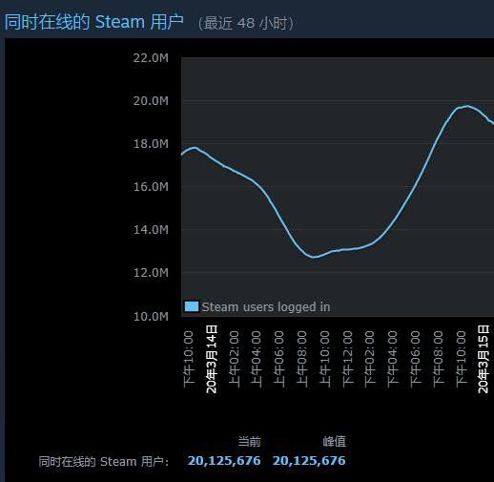Click the 22.0M y-axis label
Image resolution: width=494 pixels, height=482 pixels.
pos(151,58)
